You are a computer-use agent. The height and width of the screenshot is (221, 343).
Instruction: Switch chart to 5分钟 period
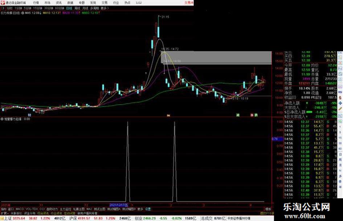click(x=27, y=8)
